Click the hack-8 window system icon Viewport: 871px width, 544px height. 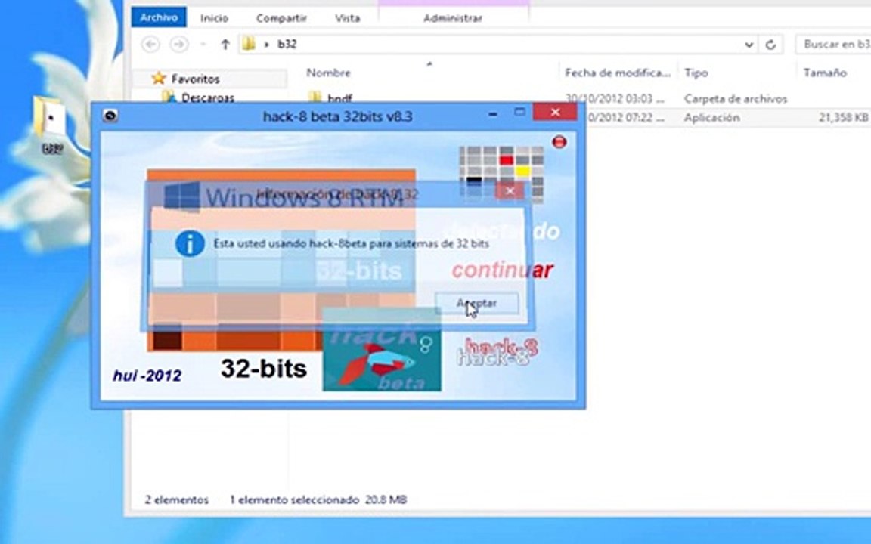click(x=110, y=116)
